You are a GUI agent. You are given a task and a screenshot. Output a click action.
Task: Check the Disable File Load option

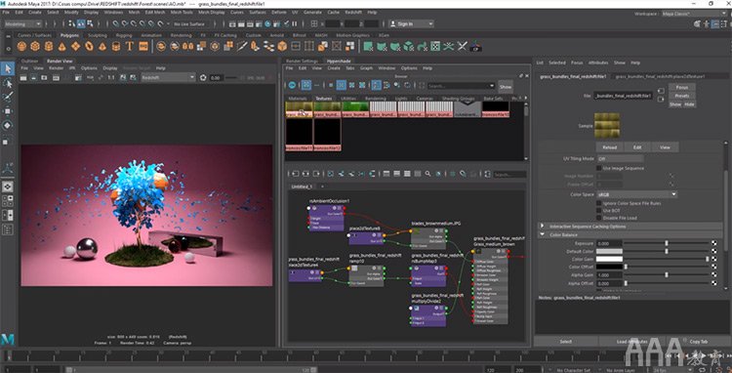point(599,218)
